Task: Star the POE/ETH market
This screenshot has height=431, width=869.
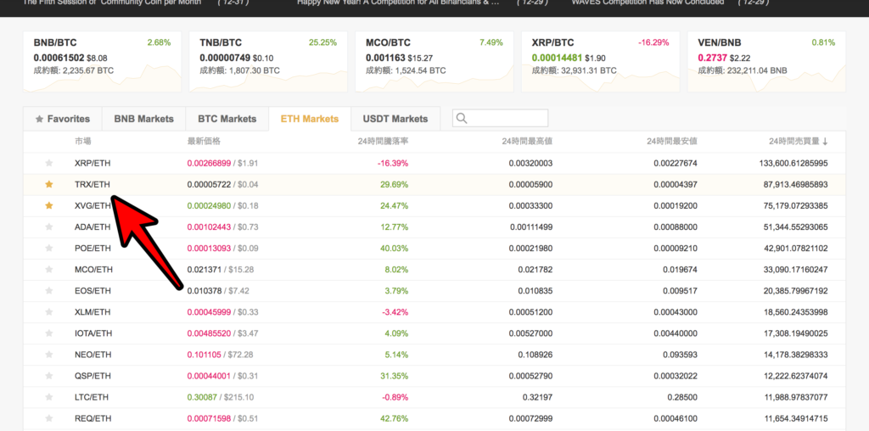Action: [x=48, y=249]
